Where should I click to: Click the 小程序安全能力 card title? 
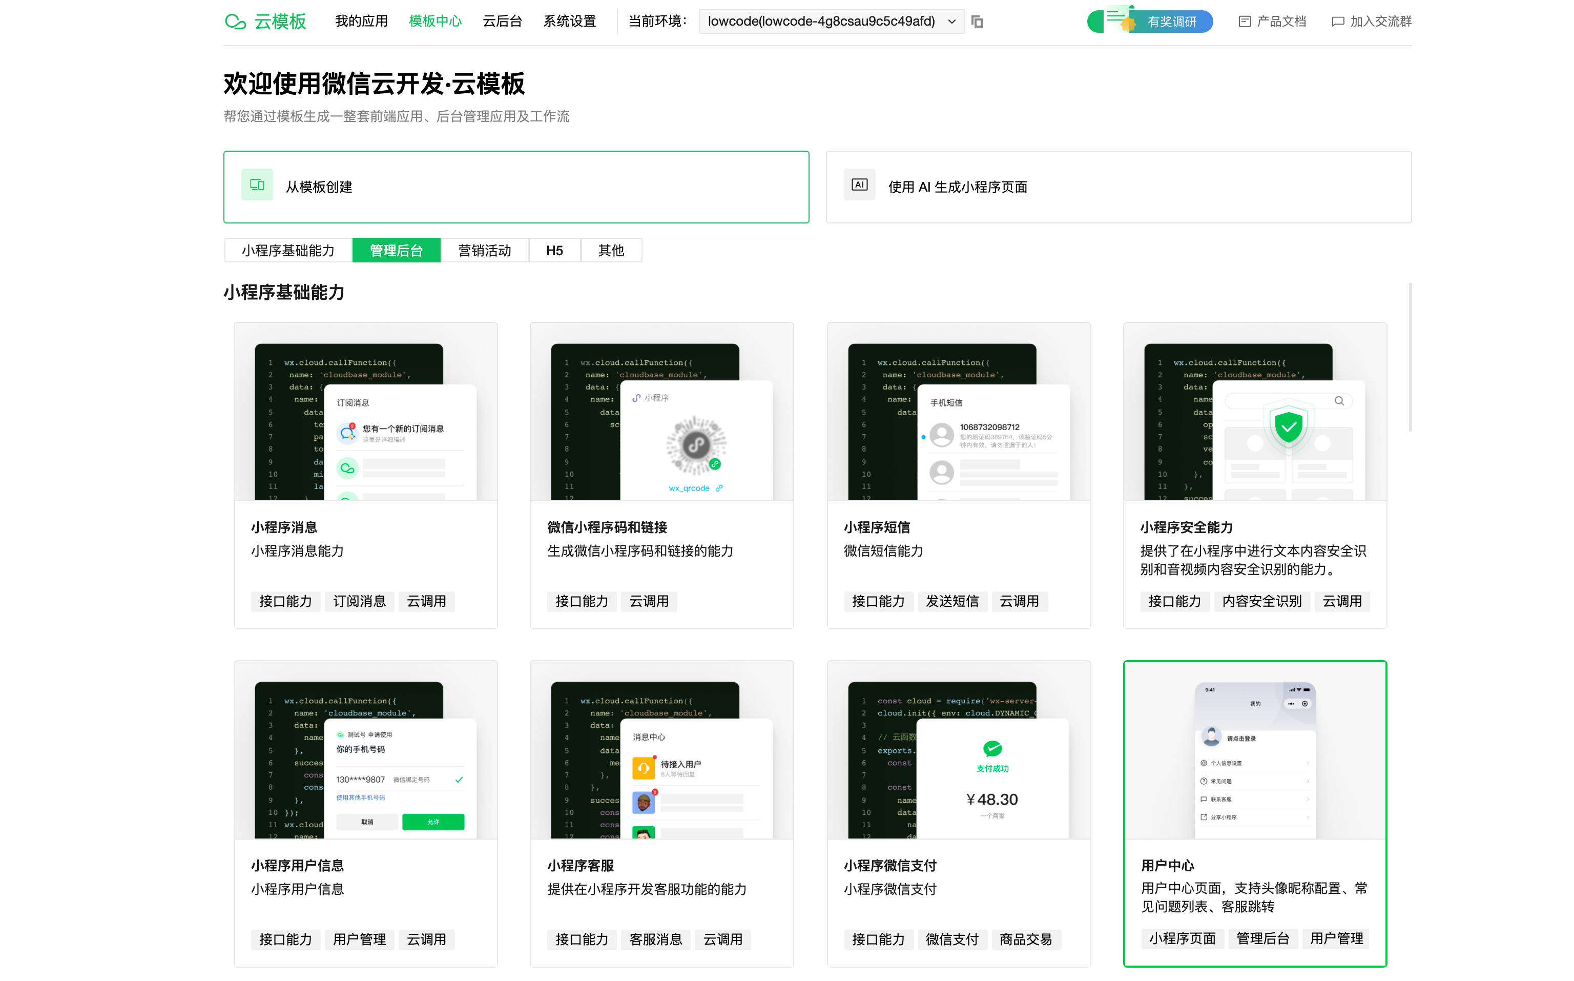[x=1186, y=527]
